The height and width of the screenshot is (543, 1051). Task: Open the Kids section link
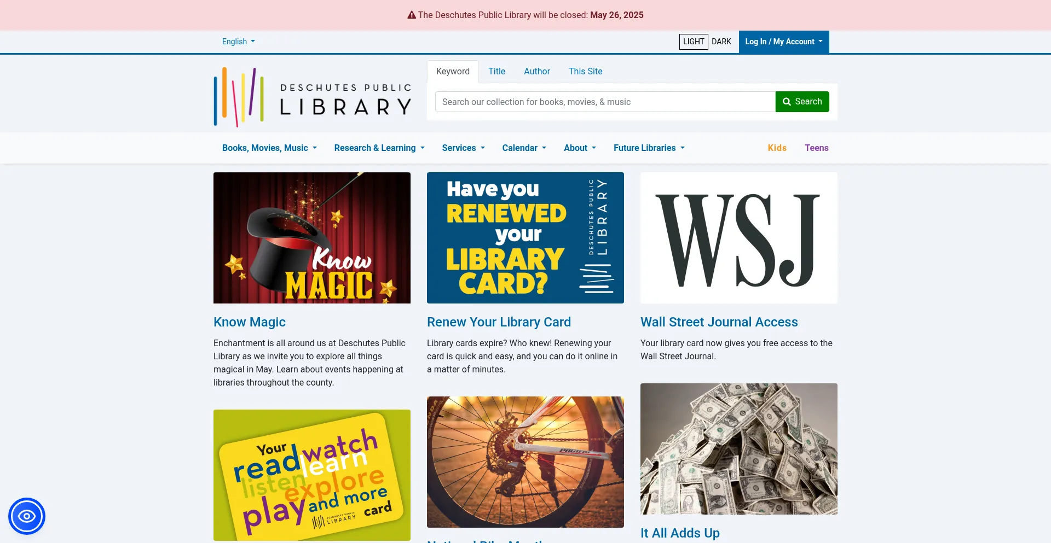click(x=777, y=148)
